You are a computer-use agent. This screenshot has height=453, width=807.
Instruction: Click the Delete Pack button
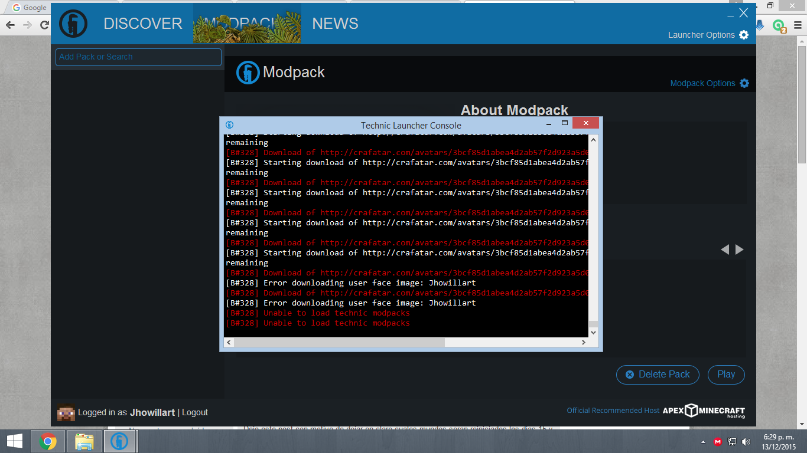click(x=658, y=375)
